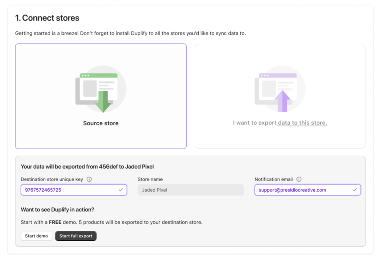Image resolution: width=381 pixels, height=258 pixels.
Task: Select the Source store card
Action: [100, 96]
